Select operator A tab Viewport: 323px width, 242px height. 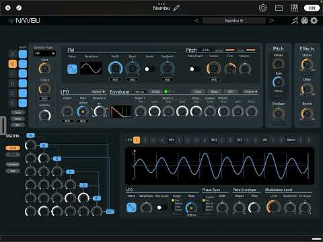[13, 54]
